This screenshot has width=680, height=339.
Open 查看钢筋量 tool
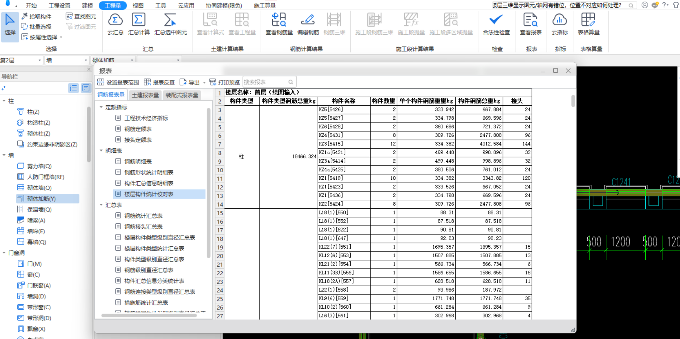(x=279, y=24)
